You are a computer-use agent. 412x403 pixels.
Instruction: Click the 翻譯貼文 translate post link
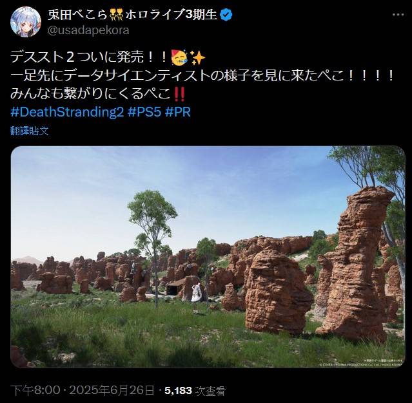[30, 131]
